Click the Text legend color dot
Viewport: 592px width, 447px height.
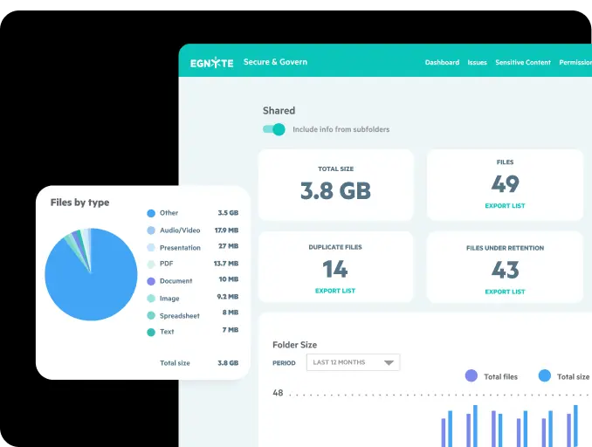pos(151,333)
